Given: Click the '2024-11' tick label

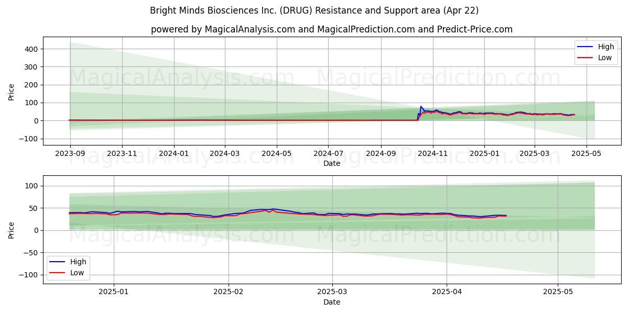Looking at the screenshot, I should (432, 153).
